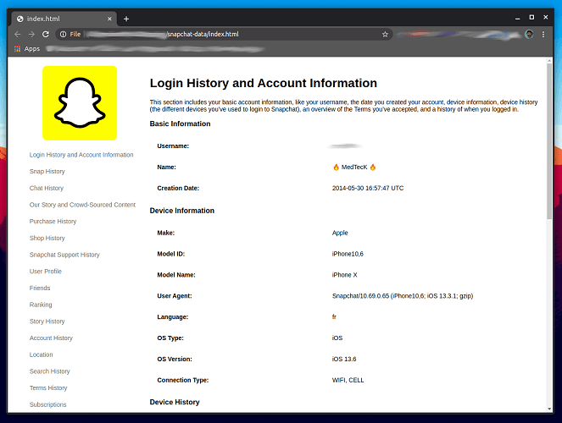Open the Search History link

(x=49, y=371)
